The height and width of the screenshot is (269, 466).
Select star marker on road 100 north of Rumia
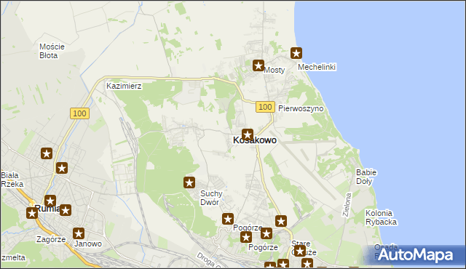[x=61, y=168]
